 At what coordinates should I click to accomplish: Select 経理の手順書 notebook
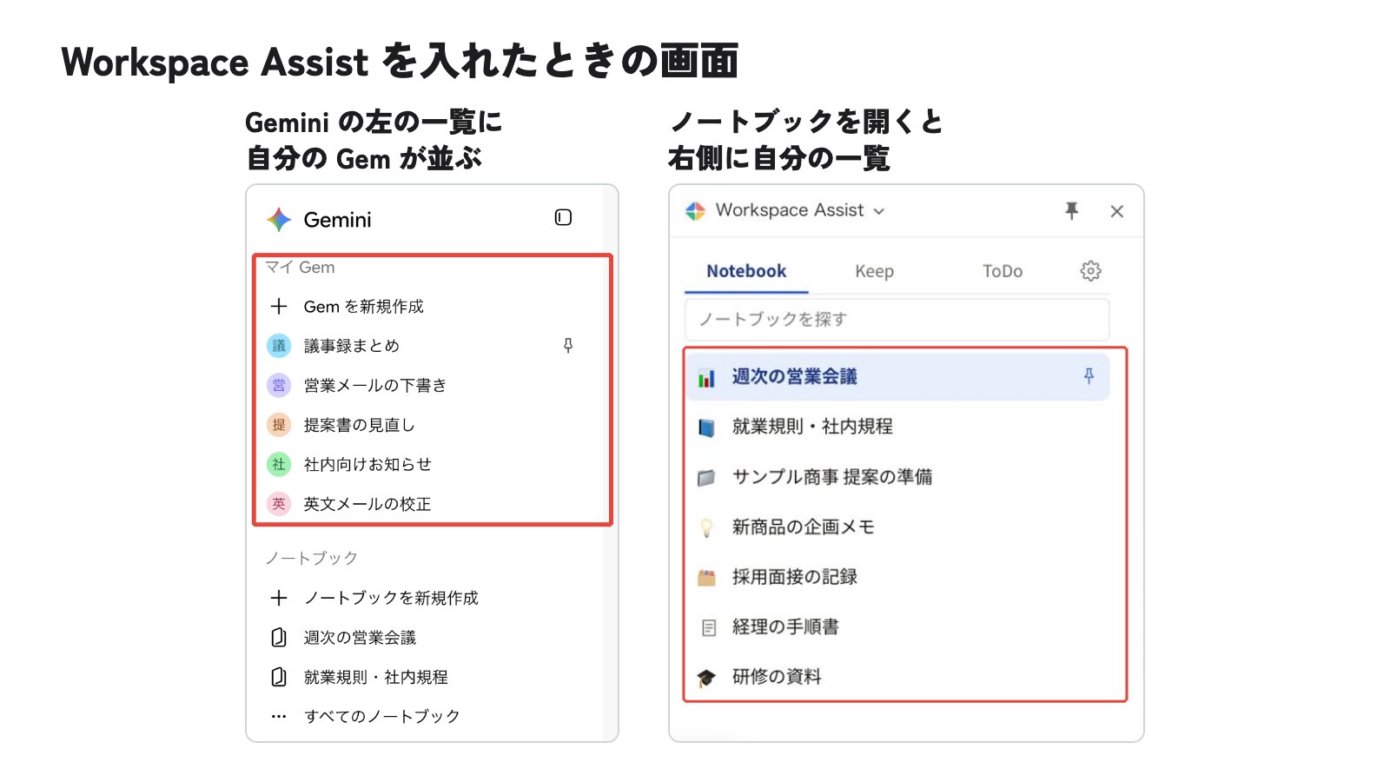click(785, 626)
